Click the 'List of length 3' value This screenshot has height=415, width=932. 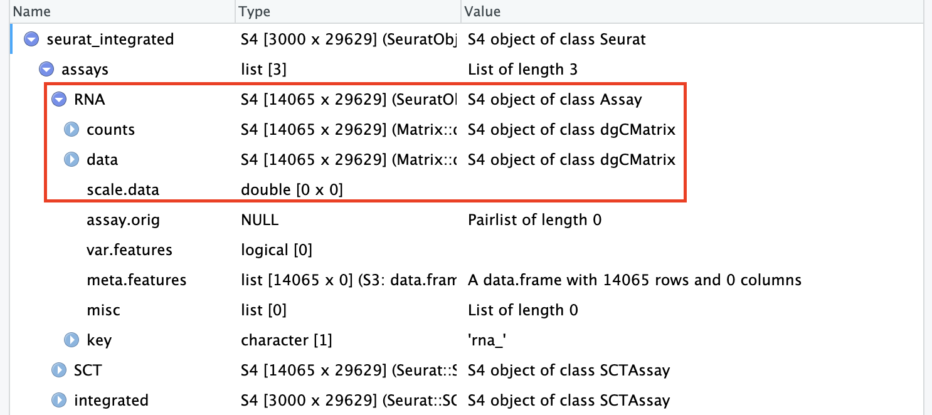tap(522, 70)
